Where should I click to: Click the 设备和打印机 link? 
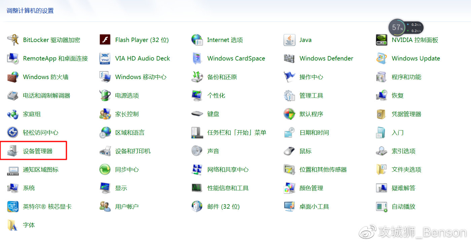(133, 151)
